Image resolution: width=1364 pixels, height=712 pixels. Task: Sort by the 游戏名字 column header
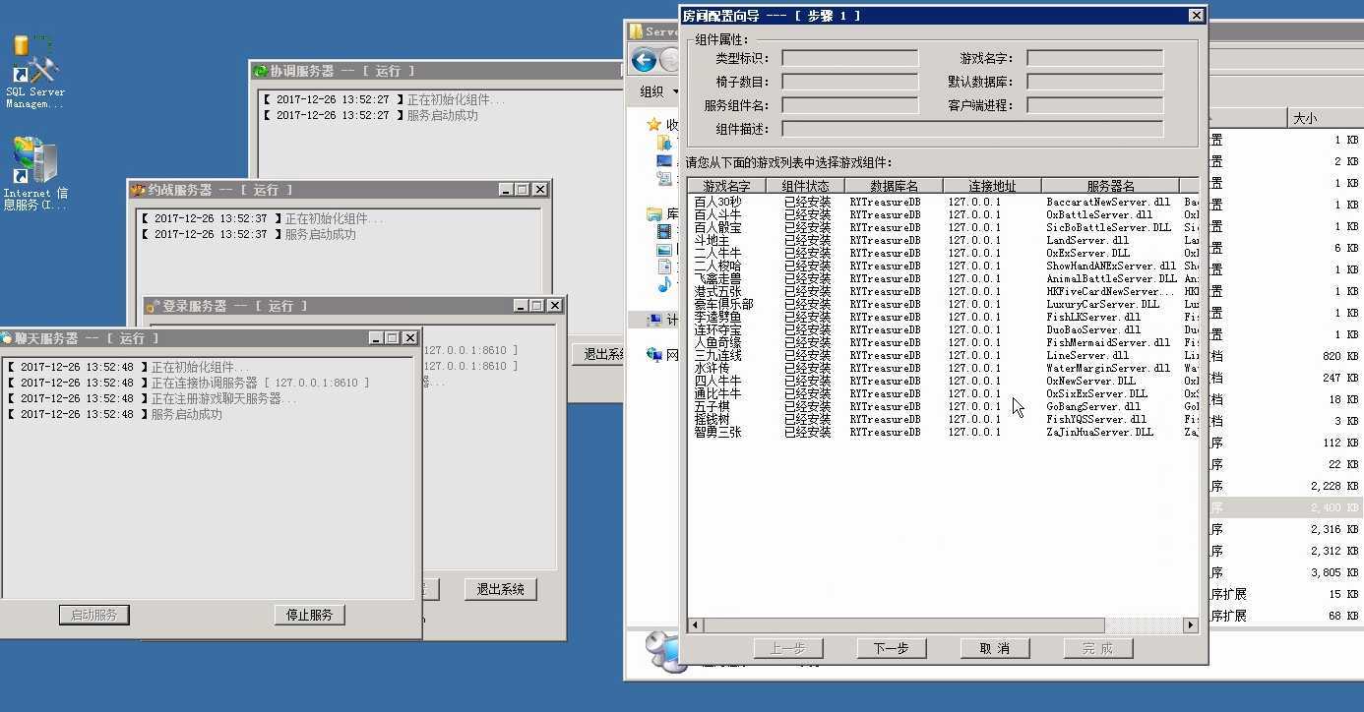click(726, 186)
